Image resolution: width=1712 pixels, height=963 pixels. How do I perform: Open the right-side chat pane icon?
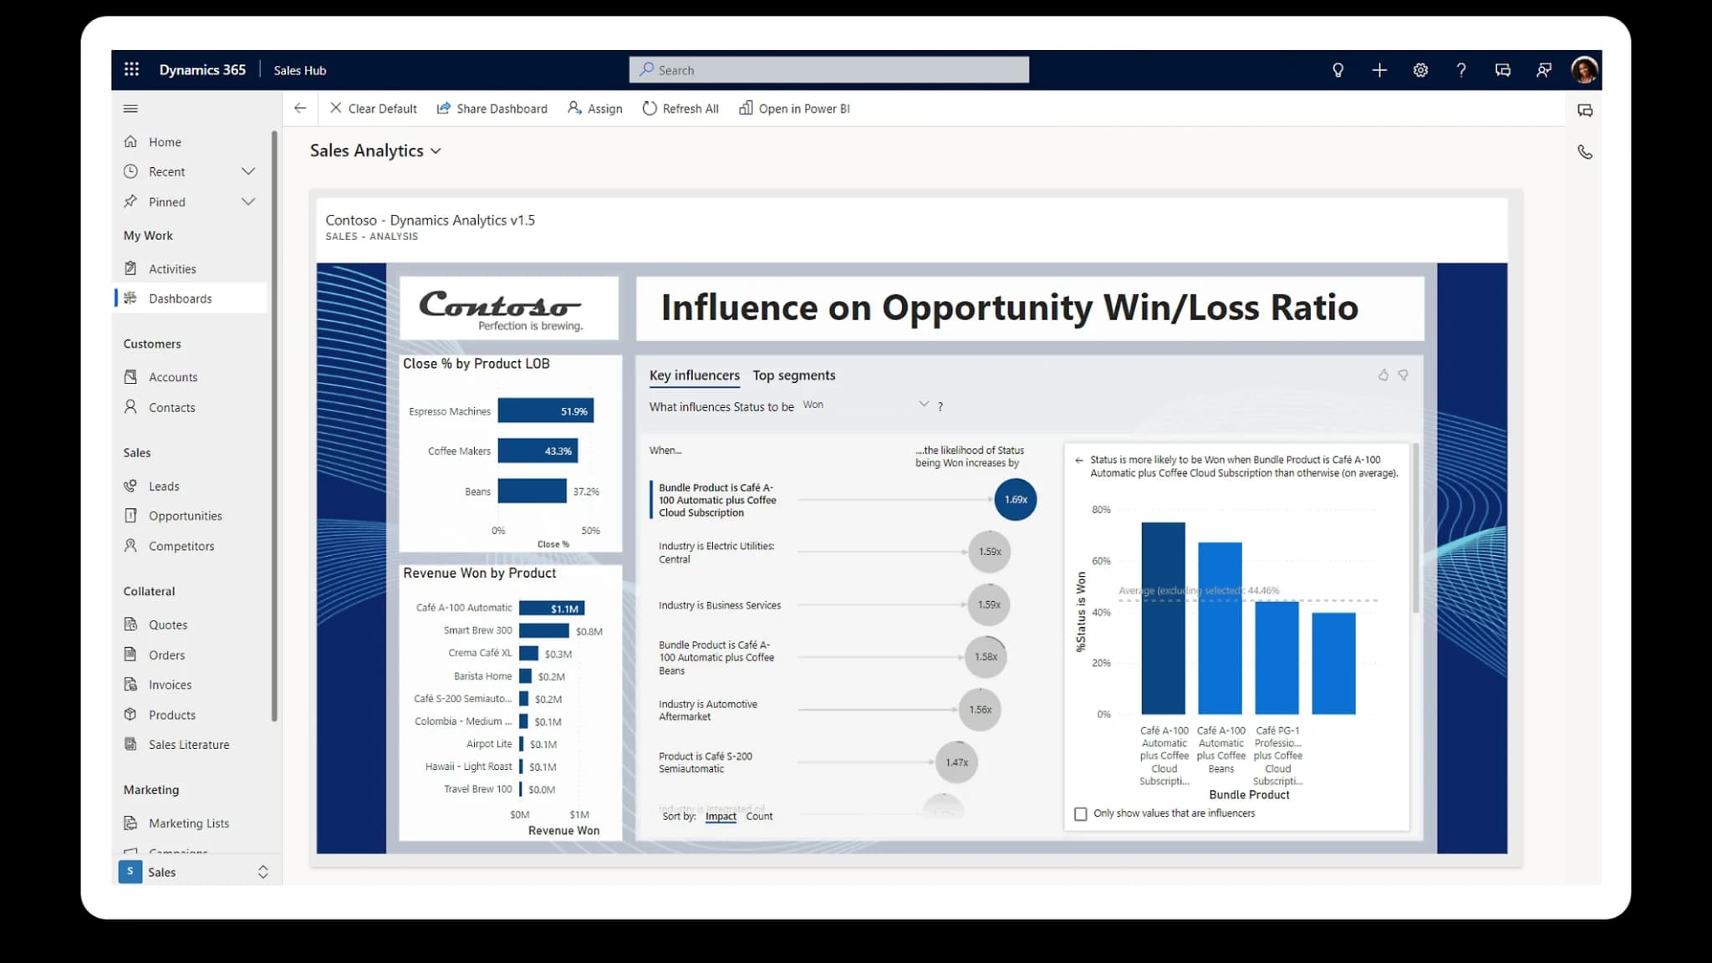click(1584, 110)
